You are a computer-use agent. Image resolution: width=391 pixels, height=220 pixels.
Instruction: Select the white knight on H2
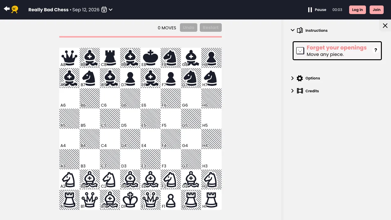click(x=211, y=180)
